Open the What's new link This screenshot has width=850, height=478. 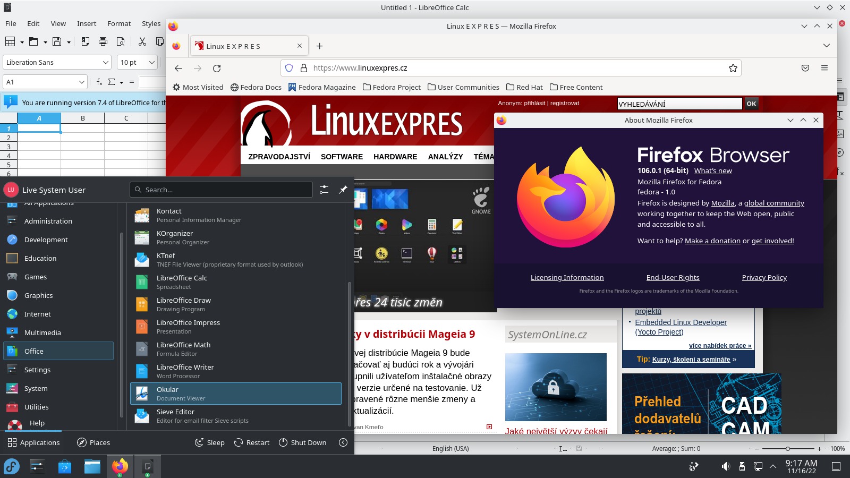[713, 170]
